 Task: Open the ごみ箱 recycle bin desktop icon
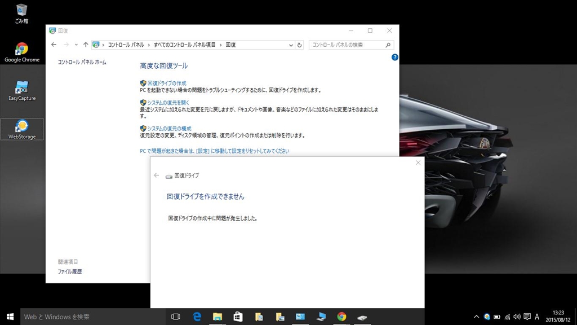click(22, 14)
